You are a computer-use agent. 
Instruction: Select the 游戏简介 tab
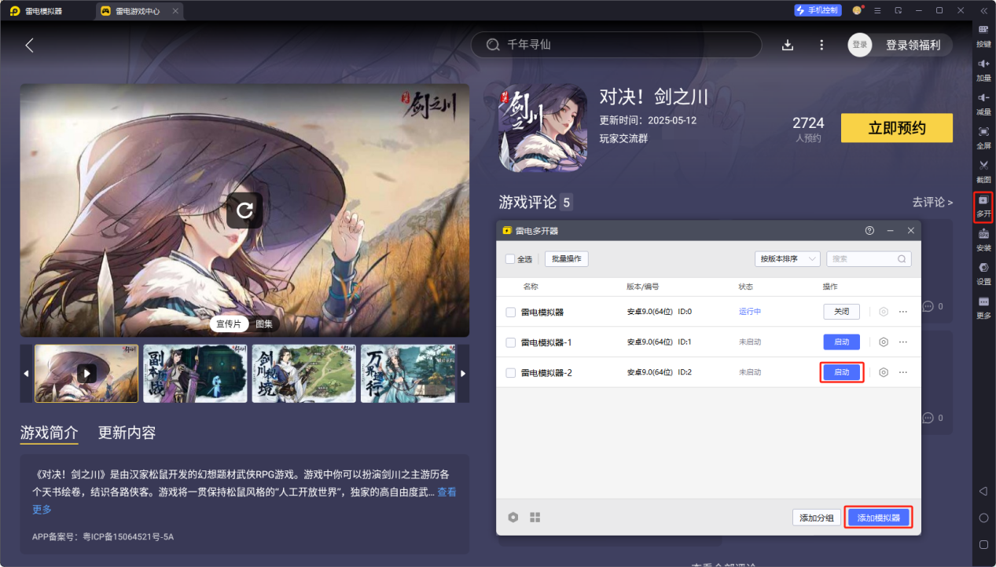pyautogui.click(x=49, y=433)
